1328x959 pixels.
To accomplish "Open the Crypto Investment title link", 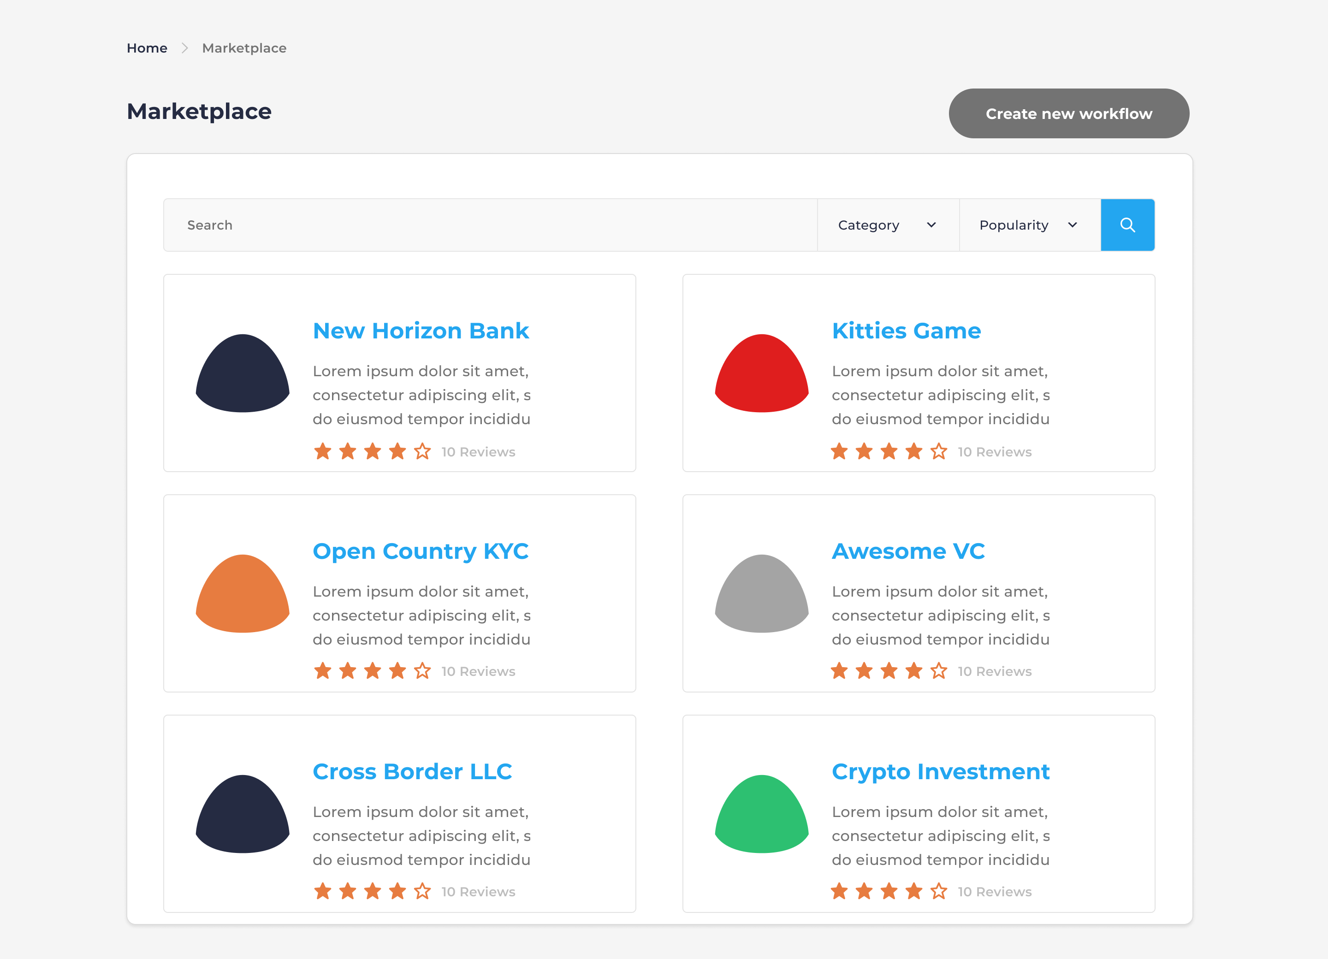I will (940, 772).
